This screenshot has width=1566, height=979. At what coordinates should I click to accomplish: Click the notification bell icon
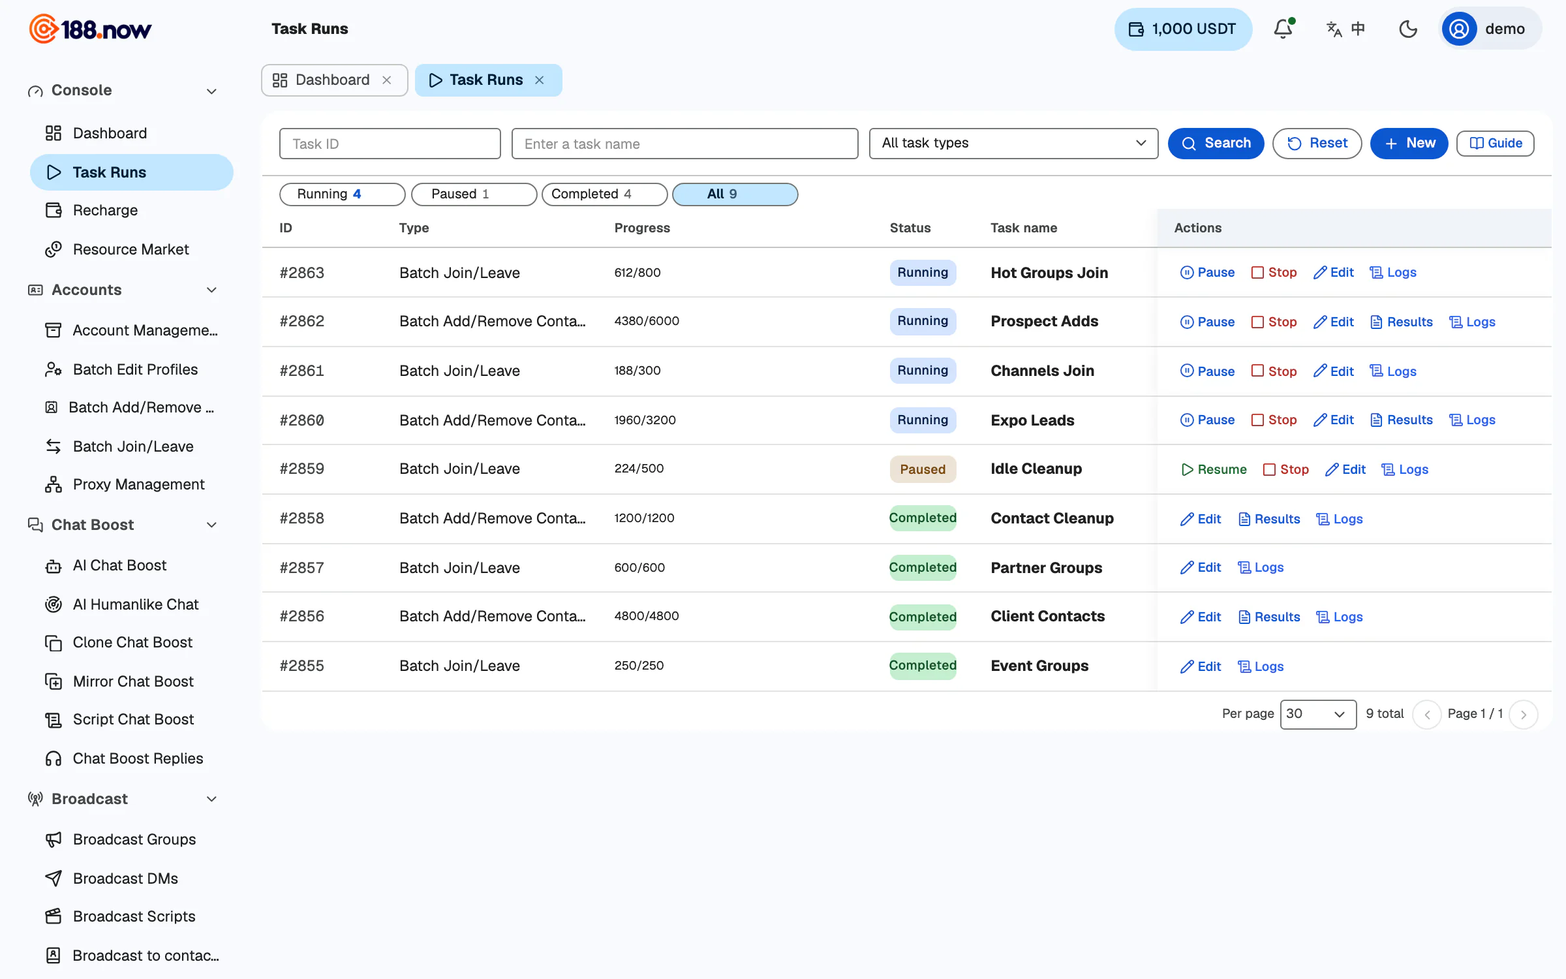pyautogui.click(x=1283, y=29)
